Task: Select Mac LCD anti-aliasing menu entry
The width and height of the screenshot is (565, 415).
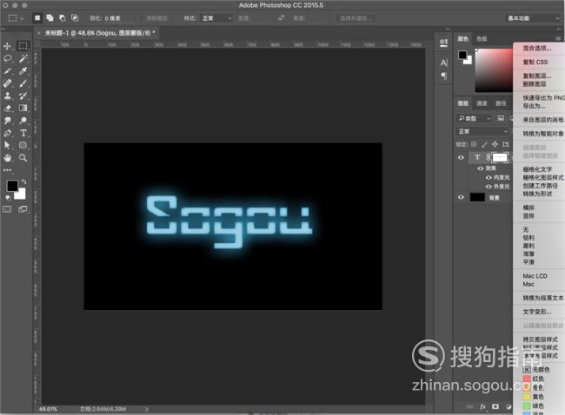Action: pos(535,276)
